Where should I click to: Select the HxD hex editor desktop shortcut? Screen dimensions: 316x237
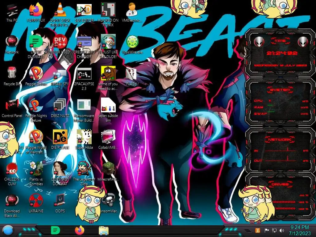[x=84, y=12]
